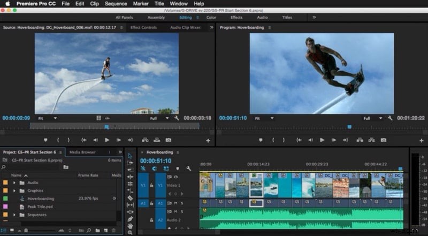Open the Sequence menu
Image resolution: width=428 pixels, height=236 pixels.
click(116, 4)
